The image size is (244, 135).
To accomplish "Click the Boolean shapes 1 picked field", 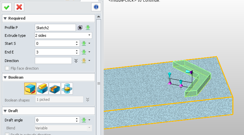I will tap(59, 100).
